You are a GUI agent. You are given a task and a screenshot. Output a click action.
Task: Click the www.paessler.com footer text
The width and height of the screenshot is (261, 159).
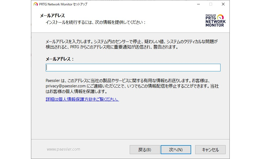click(63, 149)
